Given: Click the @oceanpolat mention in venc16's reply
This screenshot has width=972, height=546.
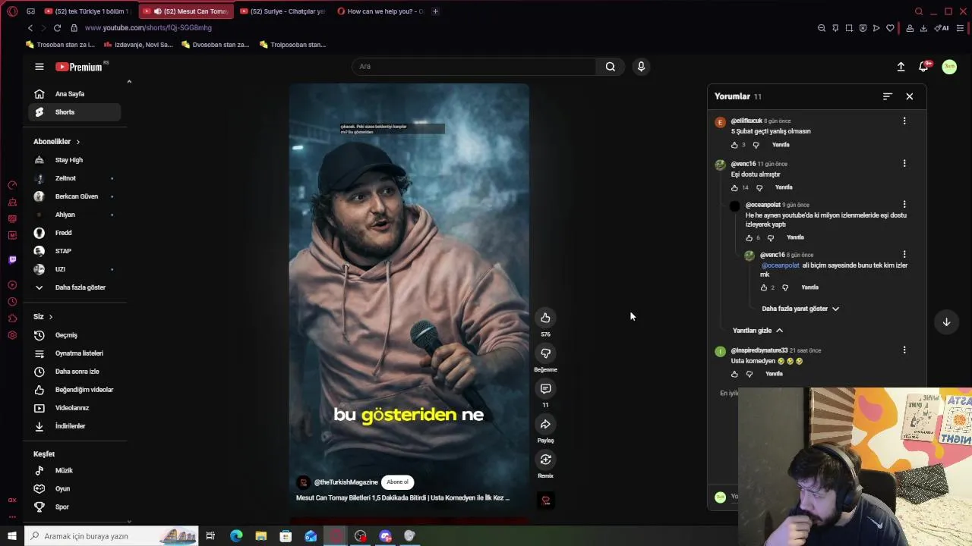Looking at the screenshot, I should tap(780, 265).
